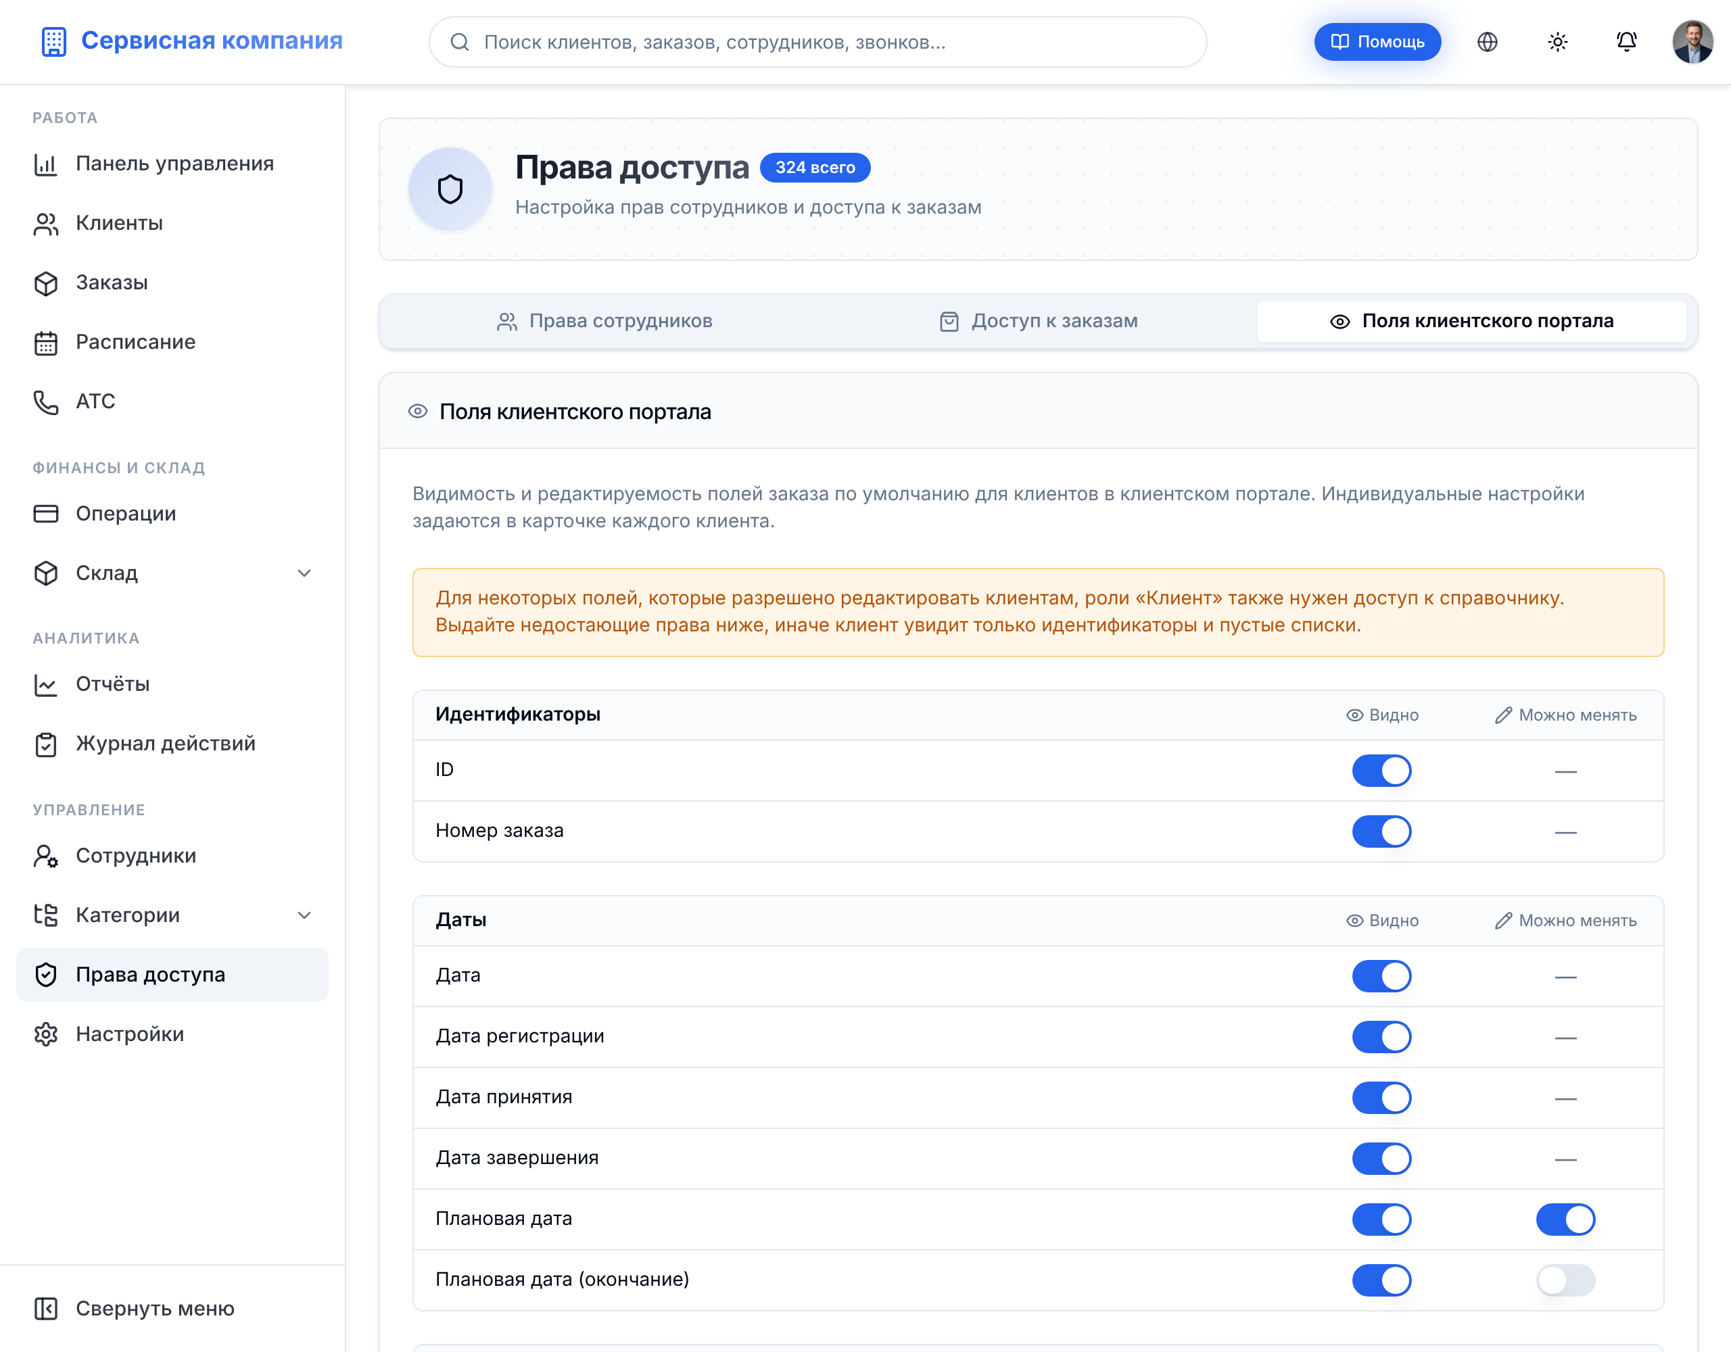
Task: Click Сервисная компания title link
Action: coord(212,41)
